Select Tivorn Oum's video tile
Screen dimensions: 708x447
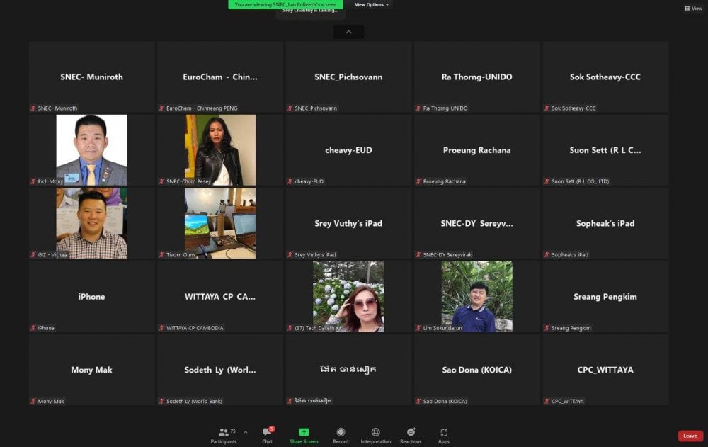pos(220,222)
